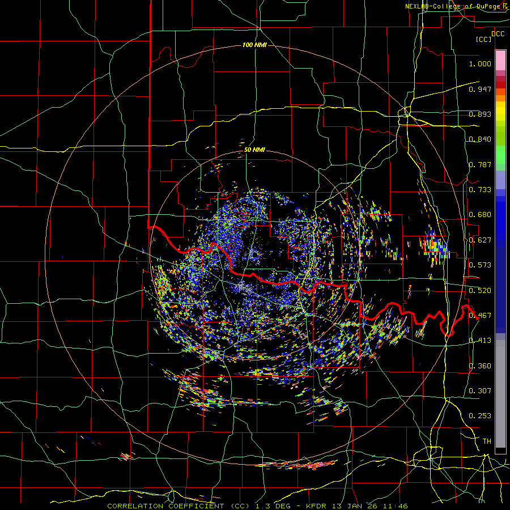Image resolution: width=510 pixels, height=510 pixels.
Task: Click the 100 NMI range ring label
Action: click(x=254, y=45)
